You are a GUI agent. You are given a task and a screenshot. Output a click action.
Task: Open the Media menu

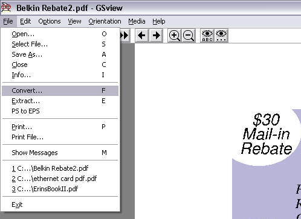[x=137, y=21]
